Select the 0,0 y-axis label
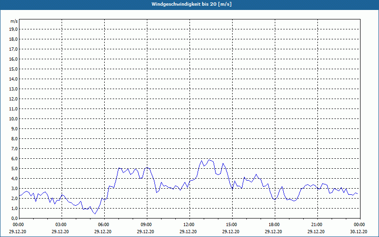The image size is (379, 237). (x=14, y=219)
